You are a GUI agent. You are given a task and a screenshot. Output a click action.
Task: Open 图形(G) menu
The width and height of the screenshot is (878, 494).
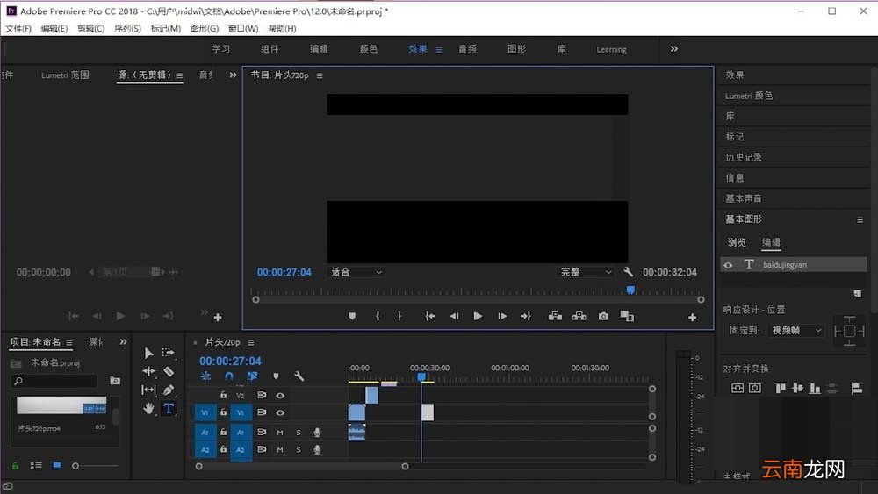pos(205,29)
